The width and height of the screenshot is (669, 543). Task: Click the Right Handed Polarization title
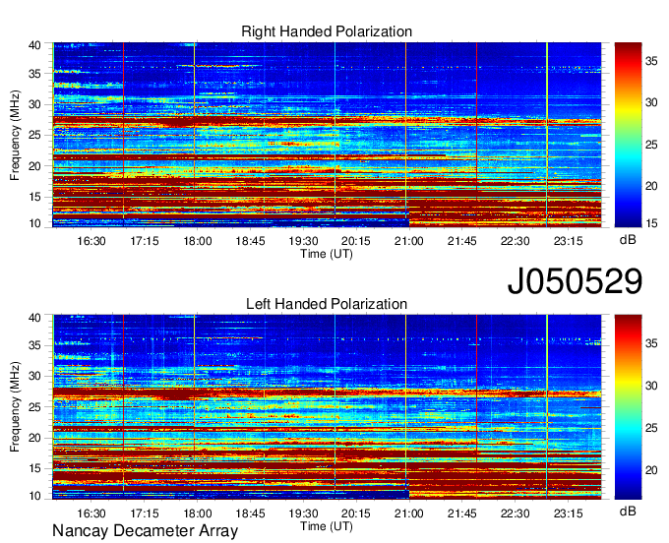click(327, 31)
